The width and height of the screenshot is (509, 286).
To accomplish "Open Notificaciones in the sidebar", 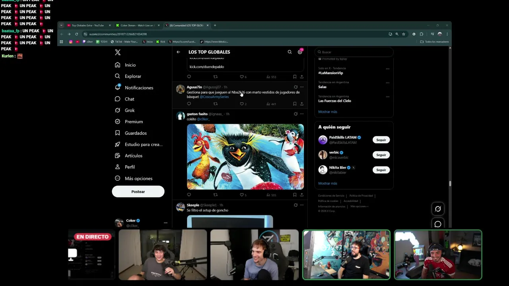I will pyautogui.click(x=134, y=88).
